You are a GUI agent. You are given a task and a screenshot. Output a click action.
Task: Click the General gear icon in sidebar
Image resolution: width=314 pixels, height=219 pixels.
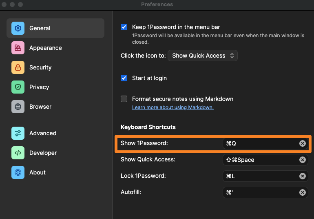pos(18,28)
